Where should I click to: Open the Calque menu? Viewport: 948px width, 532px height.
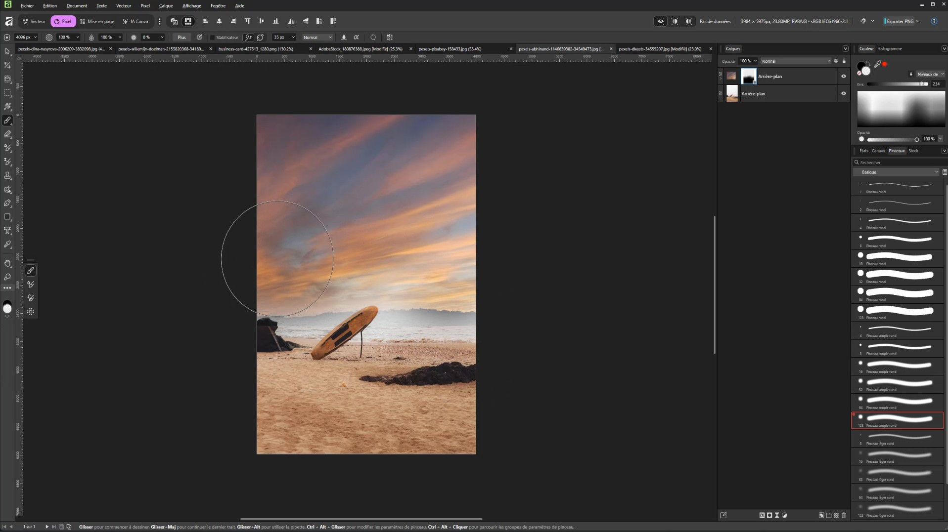coord(166,6)
